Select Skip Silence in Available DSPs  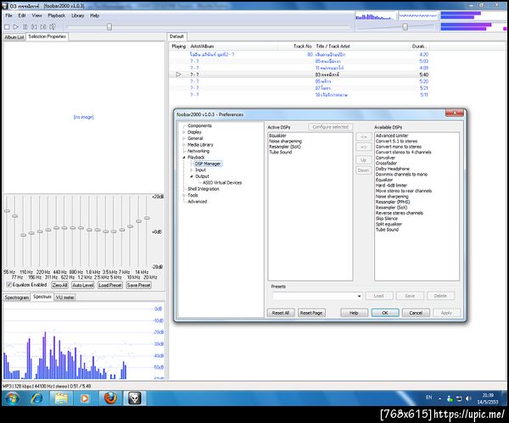click(386, 219)
